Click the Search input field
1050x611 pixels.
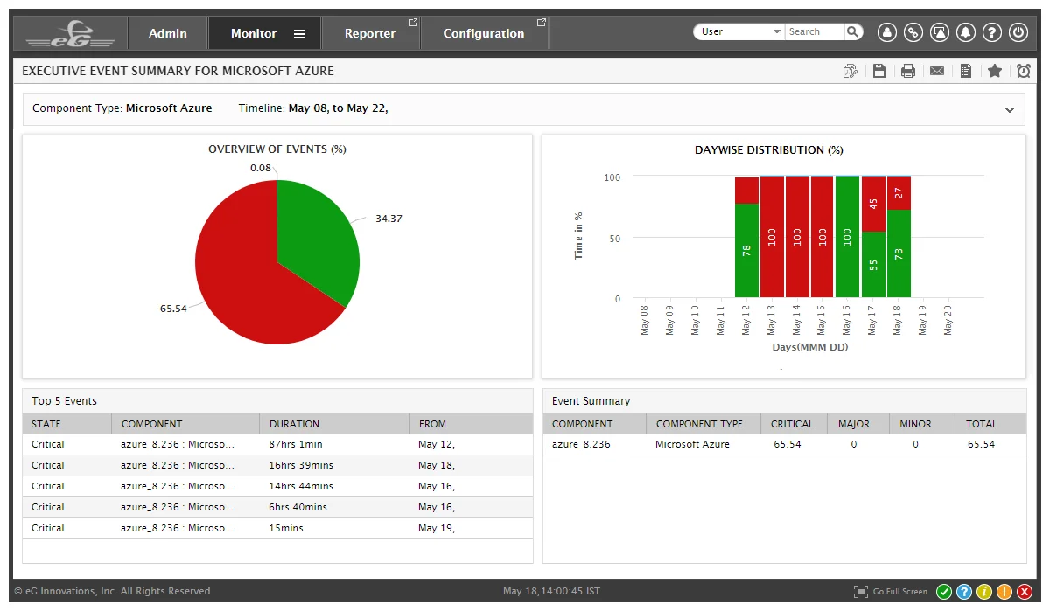[815, 31]
